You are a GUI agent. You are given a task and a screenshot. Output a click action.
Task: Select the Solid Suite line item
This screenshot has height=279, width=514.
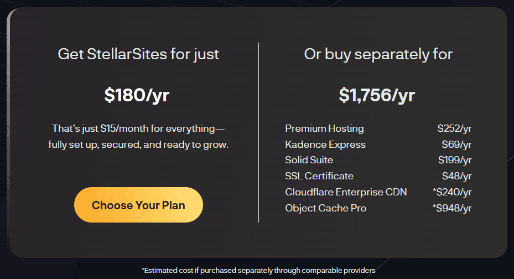[x=309, y=161]
